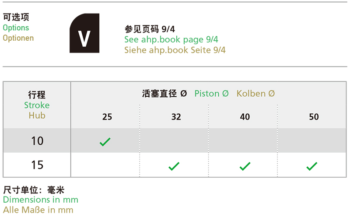
Task: Click the 'Kolben Ø' header text
Action: pyautogui.click(x=255, y=94)
